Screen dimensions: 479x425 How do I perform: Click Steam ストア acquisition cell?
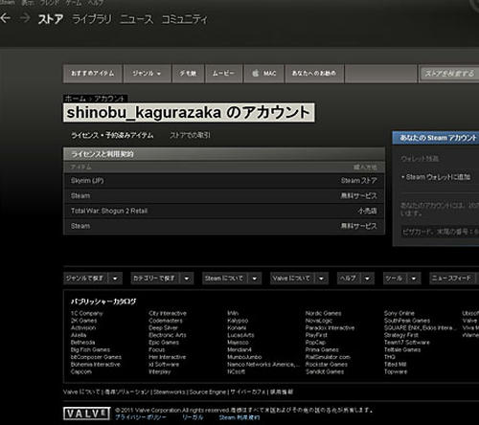pyautogui.click(x=358, y=181)
